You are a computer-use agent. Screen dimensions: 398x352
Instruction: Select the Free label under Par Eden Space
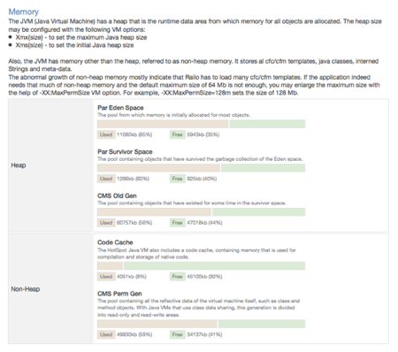(177, 134)
